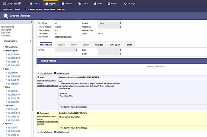Open Billing All Closed (1)

click(13, 98)
